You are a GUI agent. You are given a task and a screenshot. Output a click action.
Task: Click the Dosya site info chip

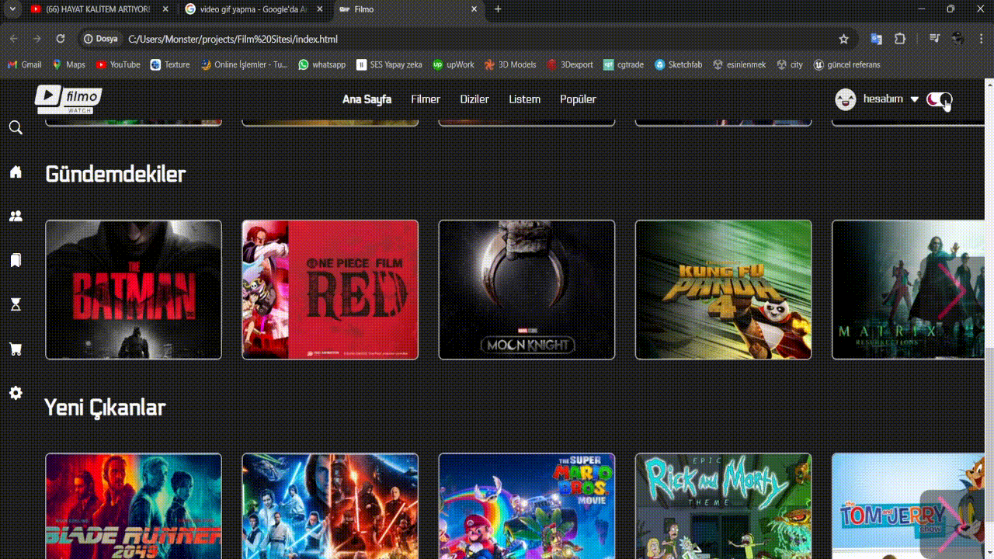101,39
